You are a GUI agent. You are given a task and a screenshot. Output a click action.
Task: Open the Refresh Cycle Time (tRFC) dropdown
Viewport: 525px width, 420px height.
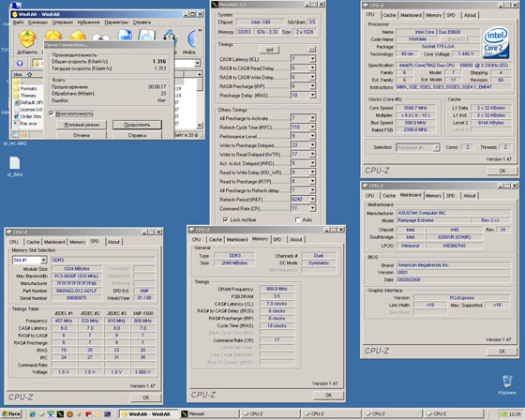pyautogui.click(x=312, y=127)
